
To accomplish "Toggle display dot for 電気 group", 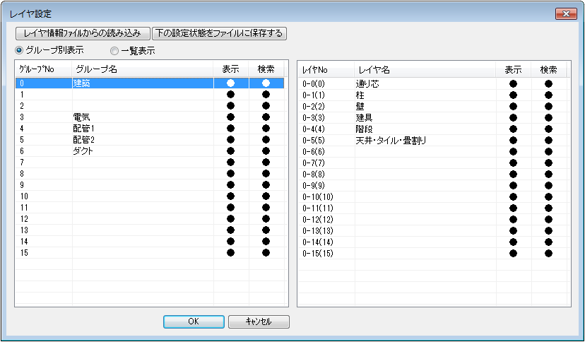I will [230, 117].
